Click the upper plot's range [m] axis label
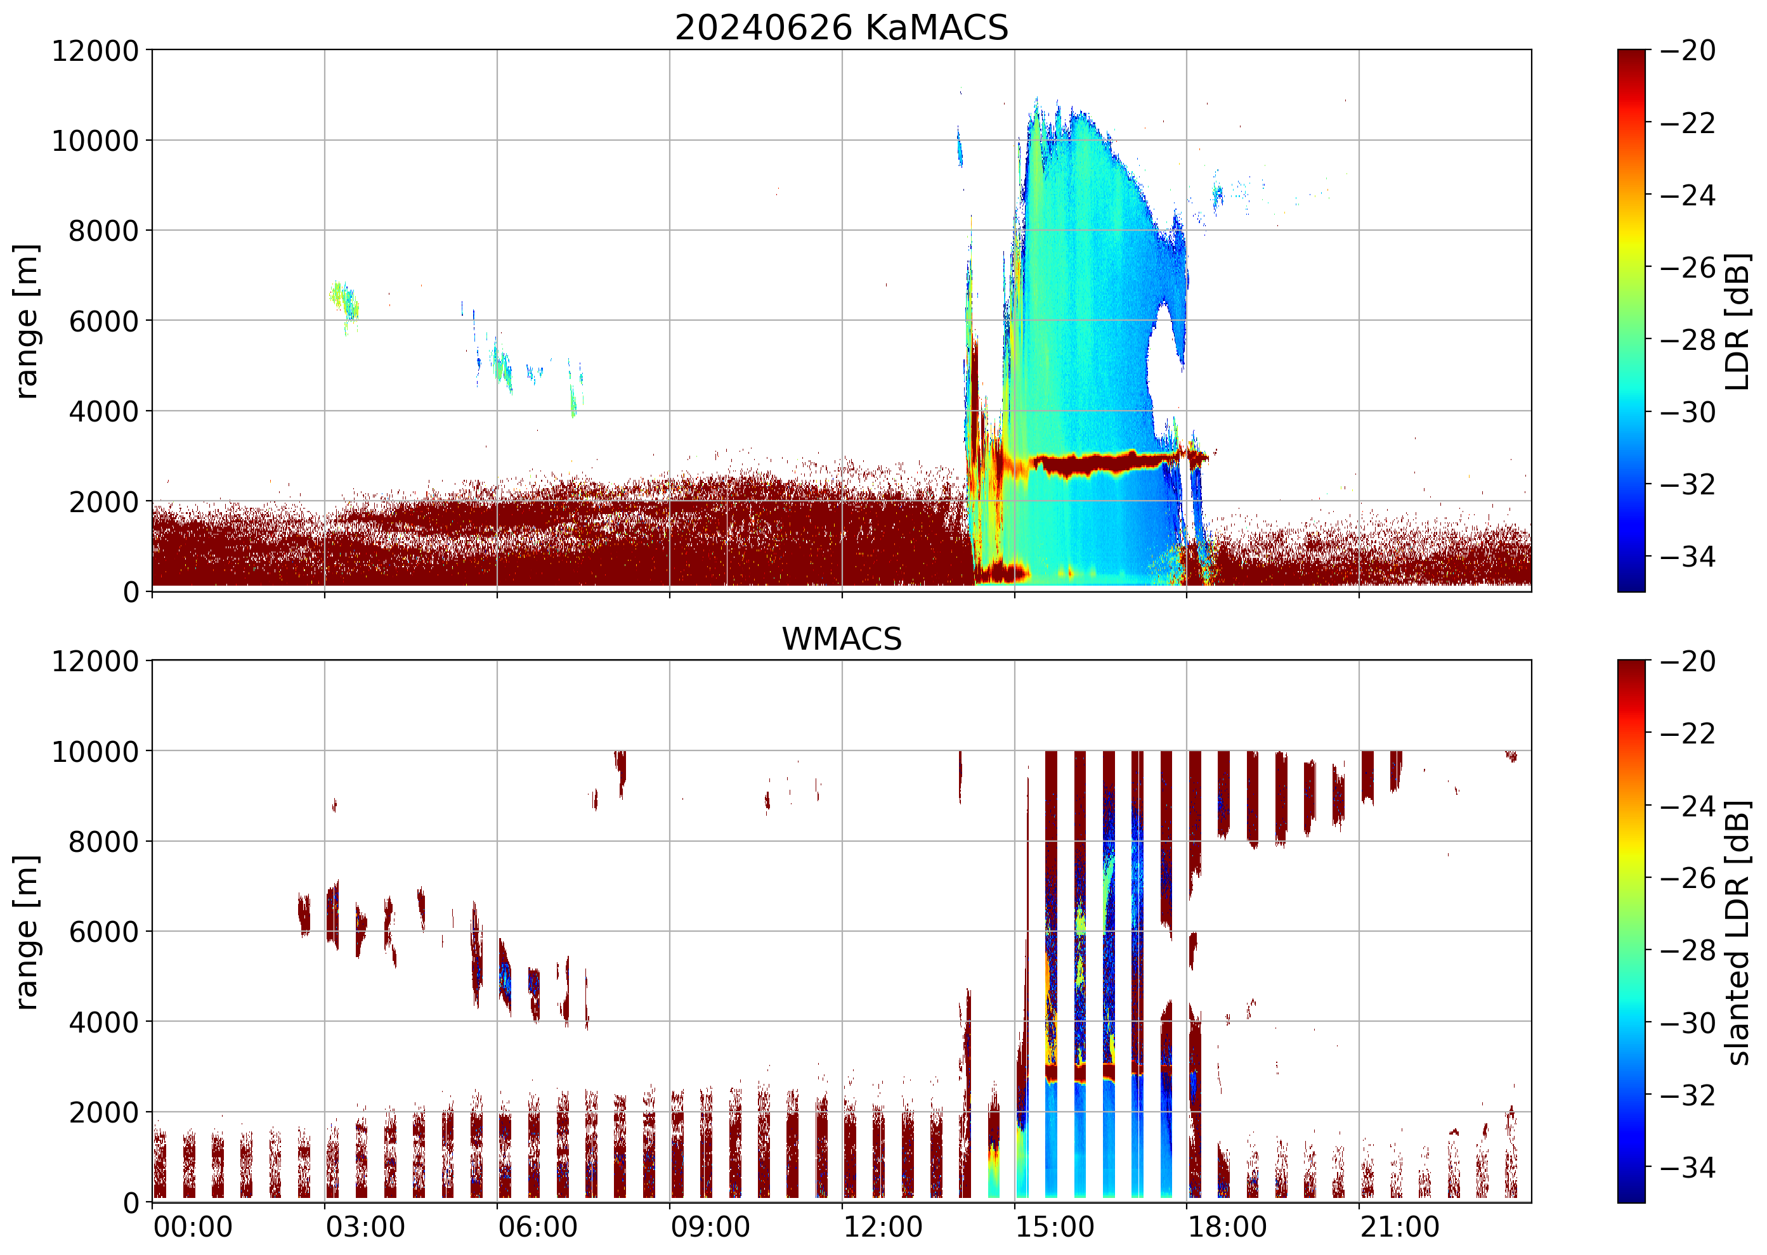Viewport: 1767px width, 1255px height. 26,321
